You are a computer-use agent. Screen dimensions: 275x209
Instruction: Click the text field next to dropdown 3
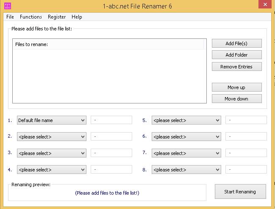(x=111, y=153)
